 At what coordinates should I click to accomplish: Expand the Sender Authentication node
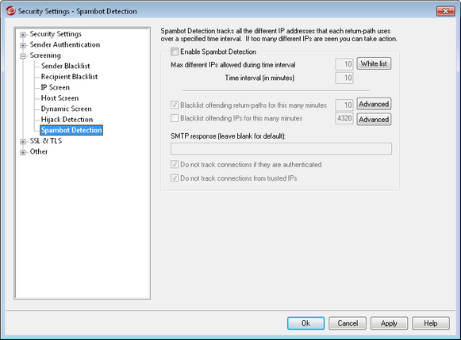[23, 45]
